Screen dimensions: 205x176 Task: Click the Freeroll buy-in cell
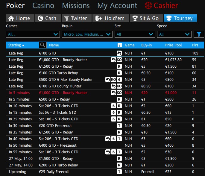148,172
